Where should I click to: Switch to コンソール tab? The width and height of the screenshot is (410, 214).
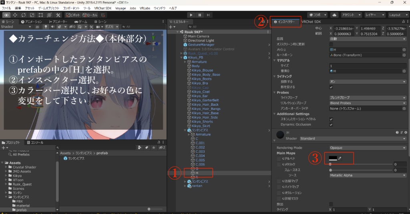tap(35, 143)
